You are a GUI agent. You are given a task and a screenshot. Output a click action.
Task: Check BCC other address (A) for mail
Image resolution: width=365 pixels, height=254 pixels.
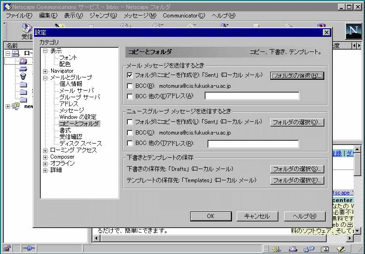[130, 96]
